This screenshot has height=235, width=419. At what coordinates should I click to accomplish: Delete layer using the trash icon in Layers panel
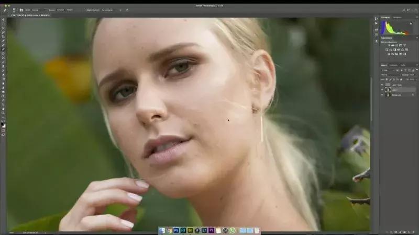click(413, 232)
